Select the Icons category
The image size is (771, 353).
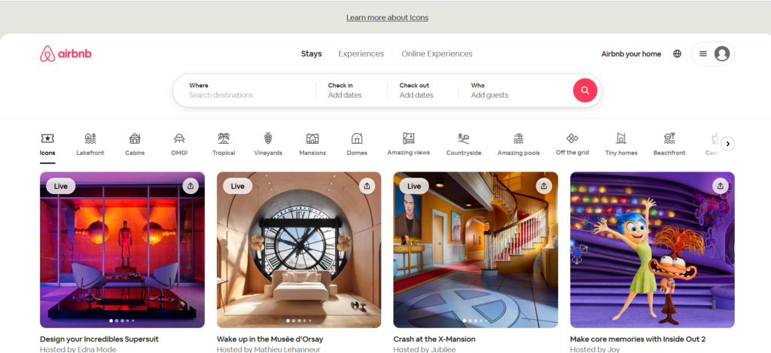coord(47,145)
